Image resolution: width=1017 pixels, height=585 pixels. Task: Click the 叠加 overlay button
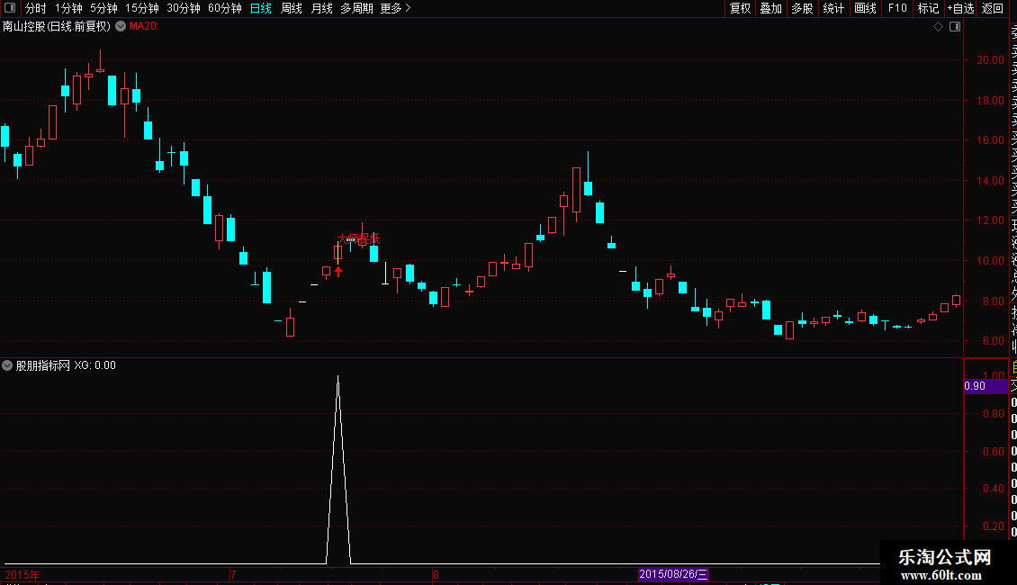pyautogui.click(x=771, y=8)
